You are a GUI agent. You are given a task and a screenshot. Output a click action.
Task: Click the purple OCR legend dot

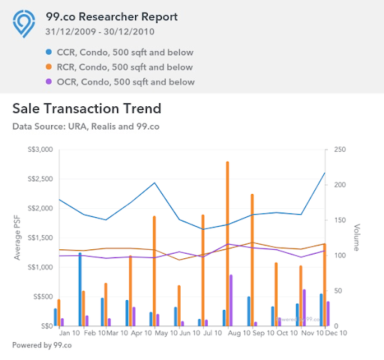[49, 82]
